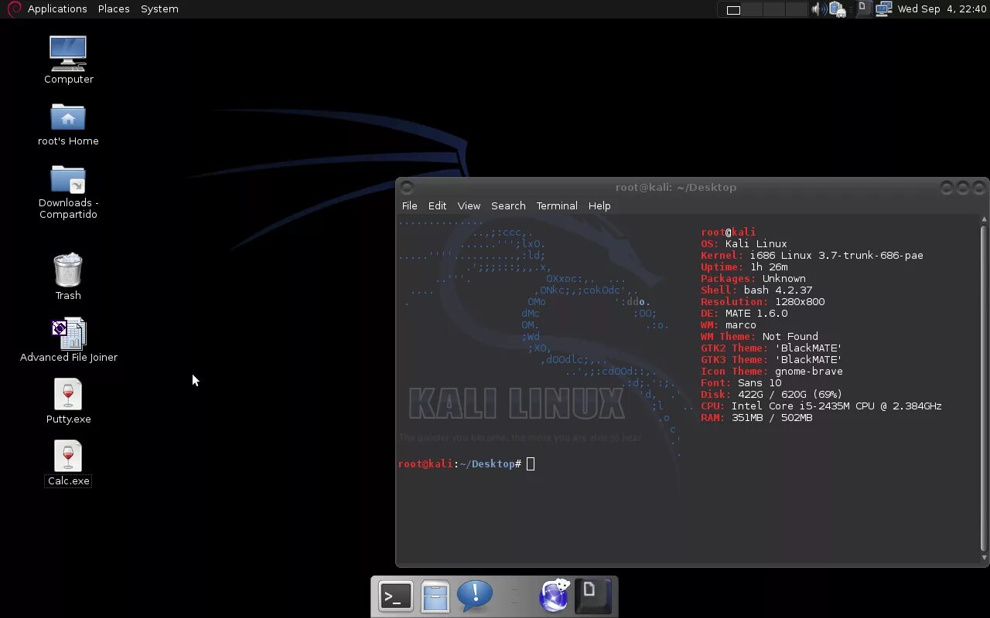Open the terminal window menu button at title-left
This screenshot has height=618, width=990.
[407, 187]
